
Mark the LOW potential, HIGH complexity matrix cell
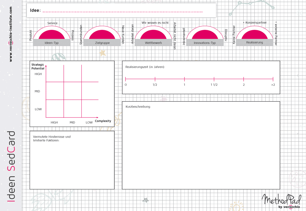(55, 108)
